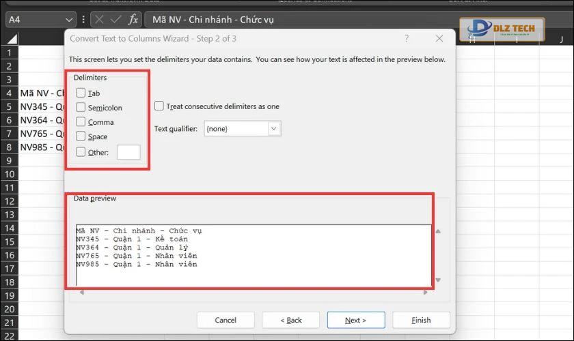Click preview row NV345 - Quận 1 - Kế toán
The height and width of the screenshot is (341, 574).
tap(132, 239)
